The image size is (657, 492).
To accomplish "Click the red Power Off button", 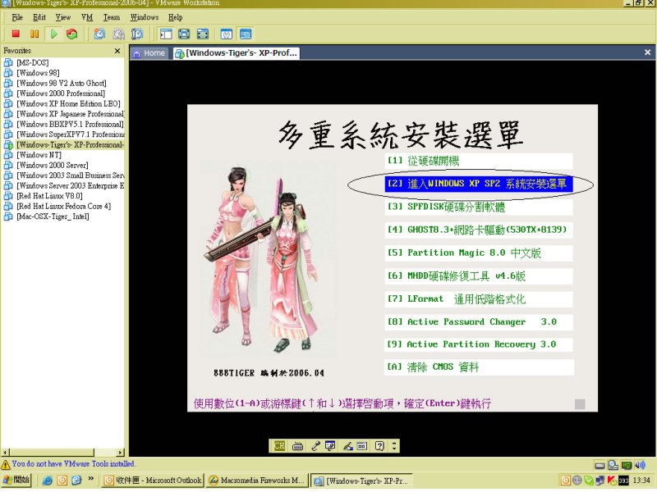I will [16, 34].
